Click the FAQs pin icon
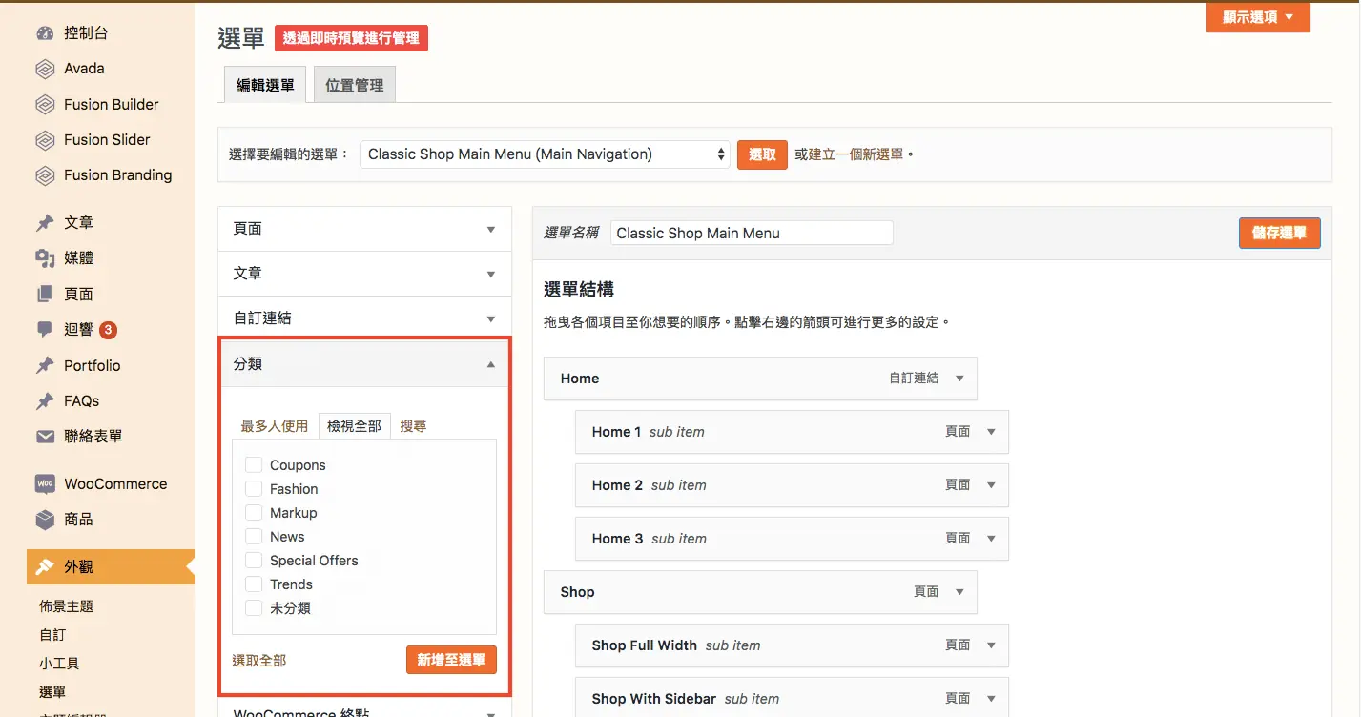 [45, 401]
